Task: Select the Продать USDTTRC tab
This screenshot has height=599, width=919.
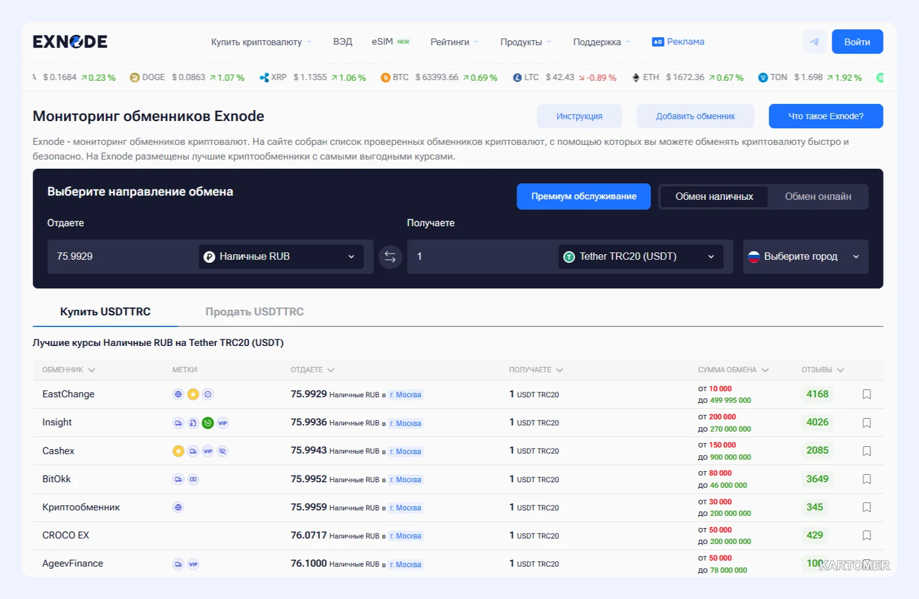Action: 255,312
